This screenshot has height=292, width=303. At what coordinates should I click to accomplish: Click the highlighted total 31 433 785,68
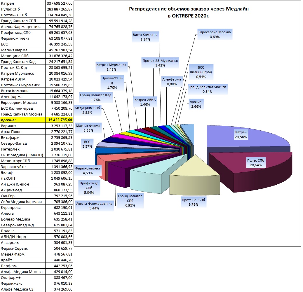59,120
